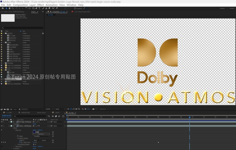Create a new folder in Project panel

pyautogui.click(x=5, y=109)
